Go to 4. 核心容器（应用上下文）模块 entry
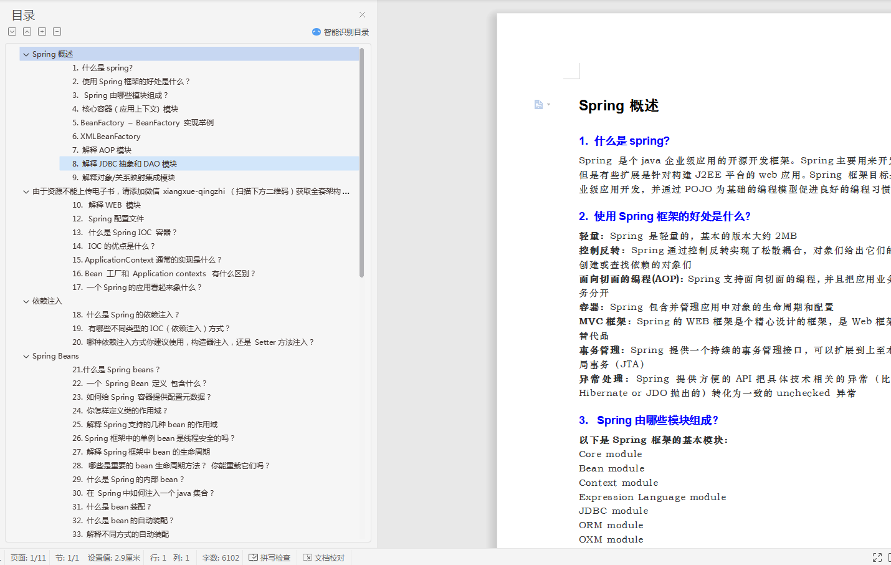The width and height of the screenshot is (891, 565). [125, 109]
